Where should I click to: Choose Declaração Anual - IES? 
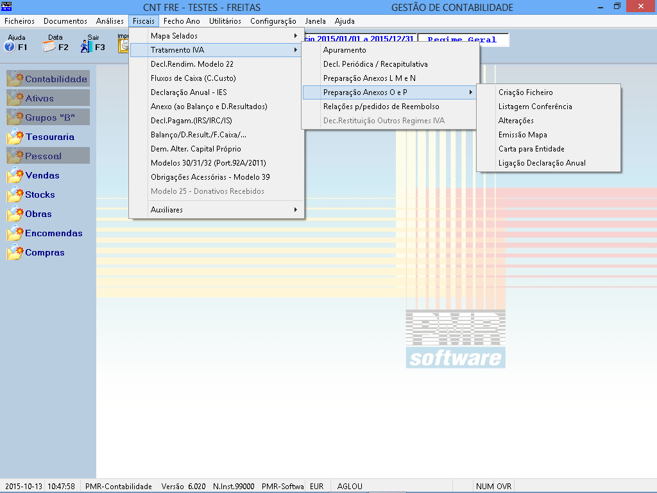tap(216, 92)
